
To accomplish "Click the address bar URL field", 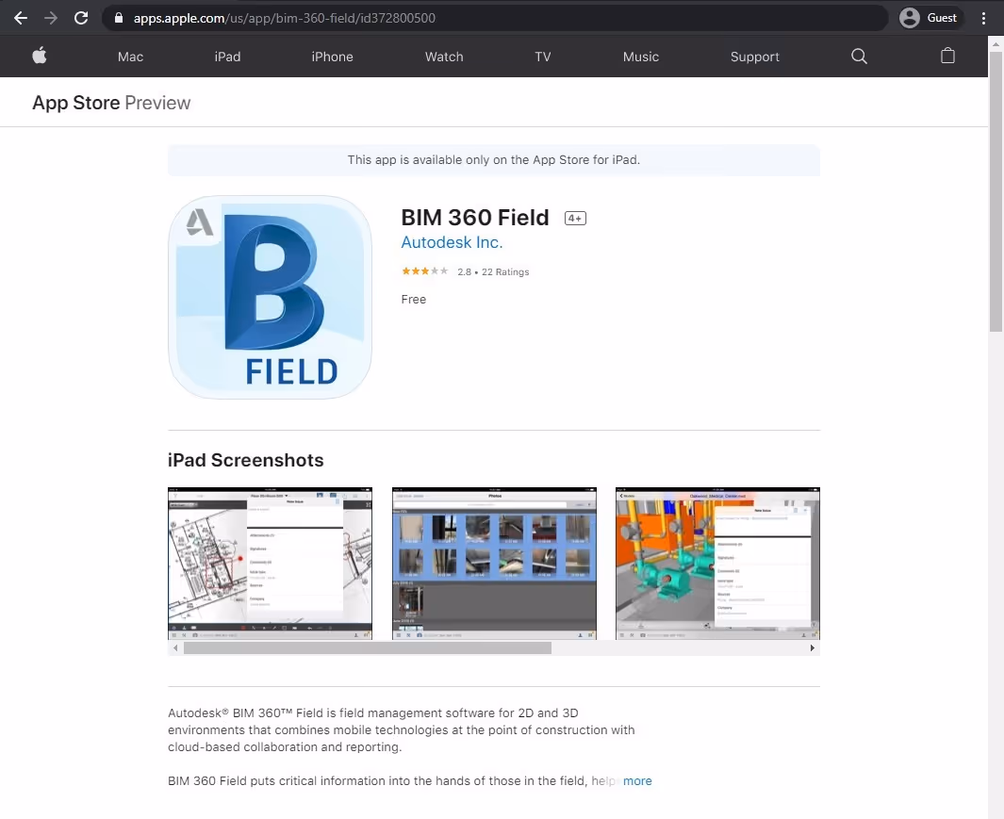I will [494, 18].
